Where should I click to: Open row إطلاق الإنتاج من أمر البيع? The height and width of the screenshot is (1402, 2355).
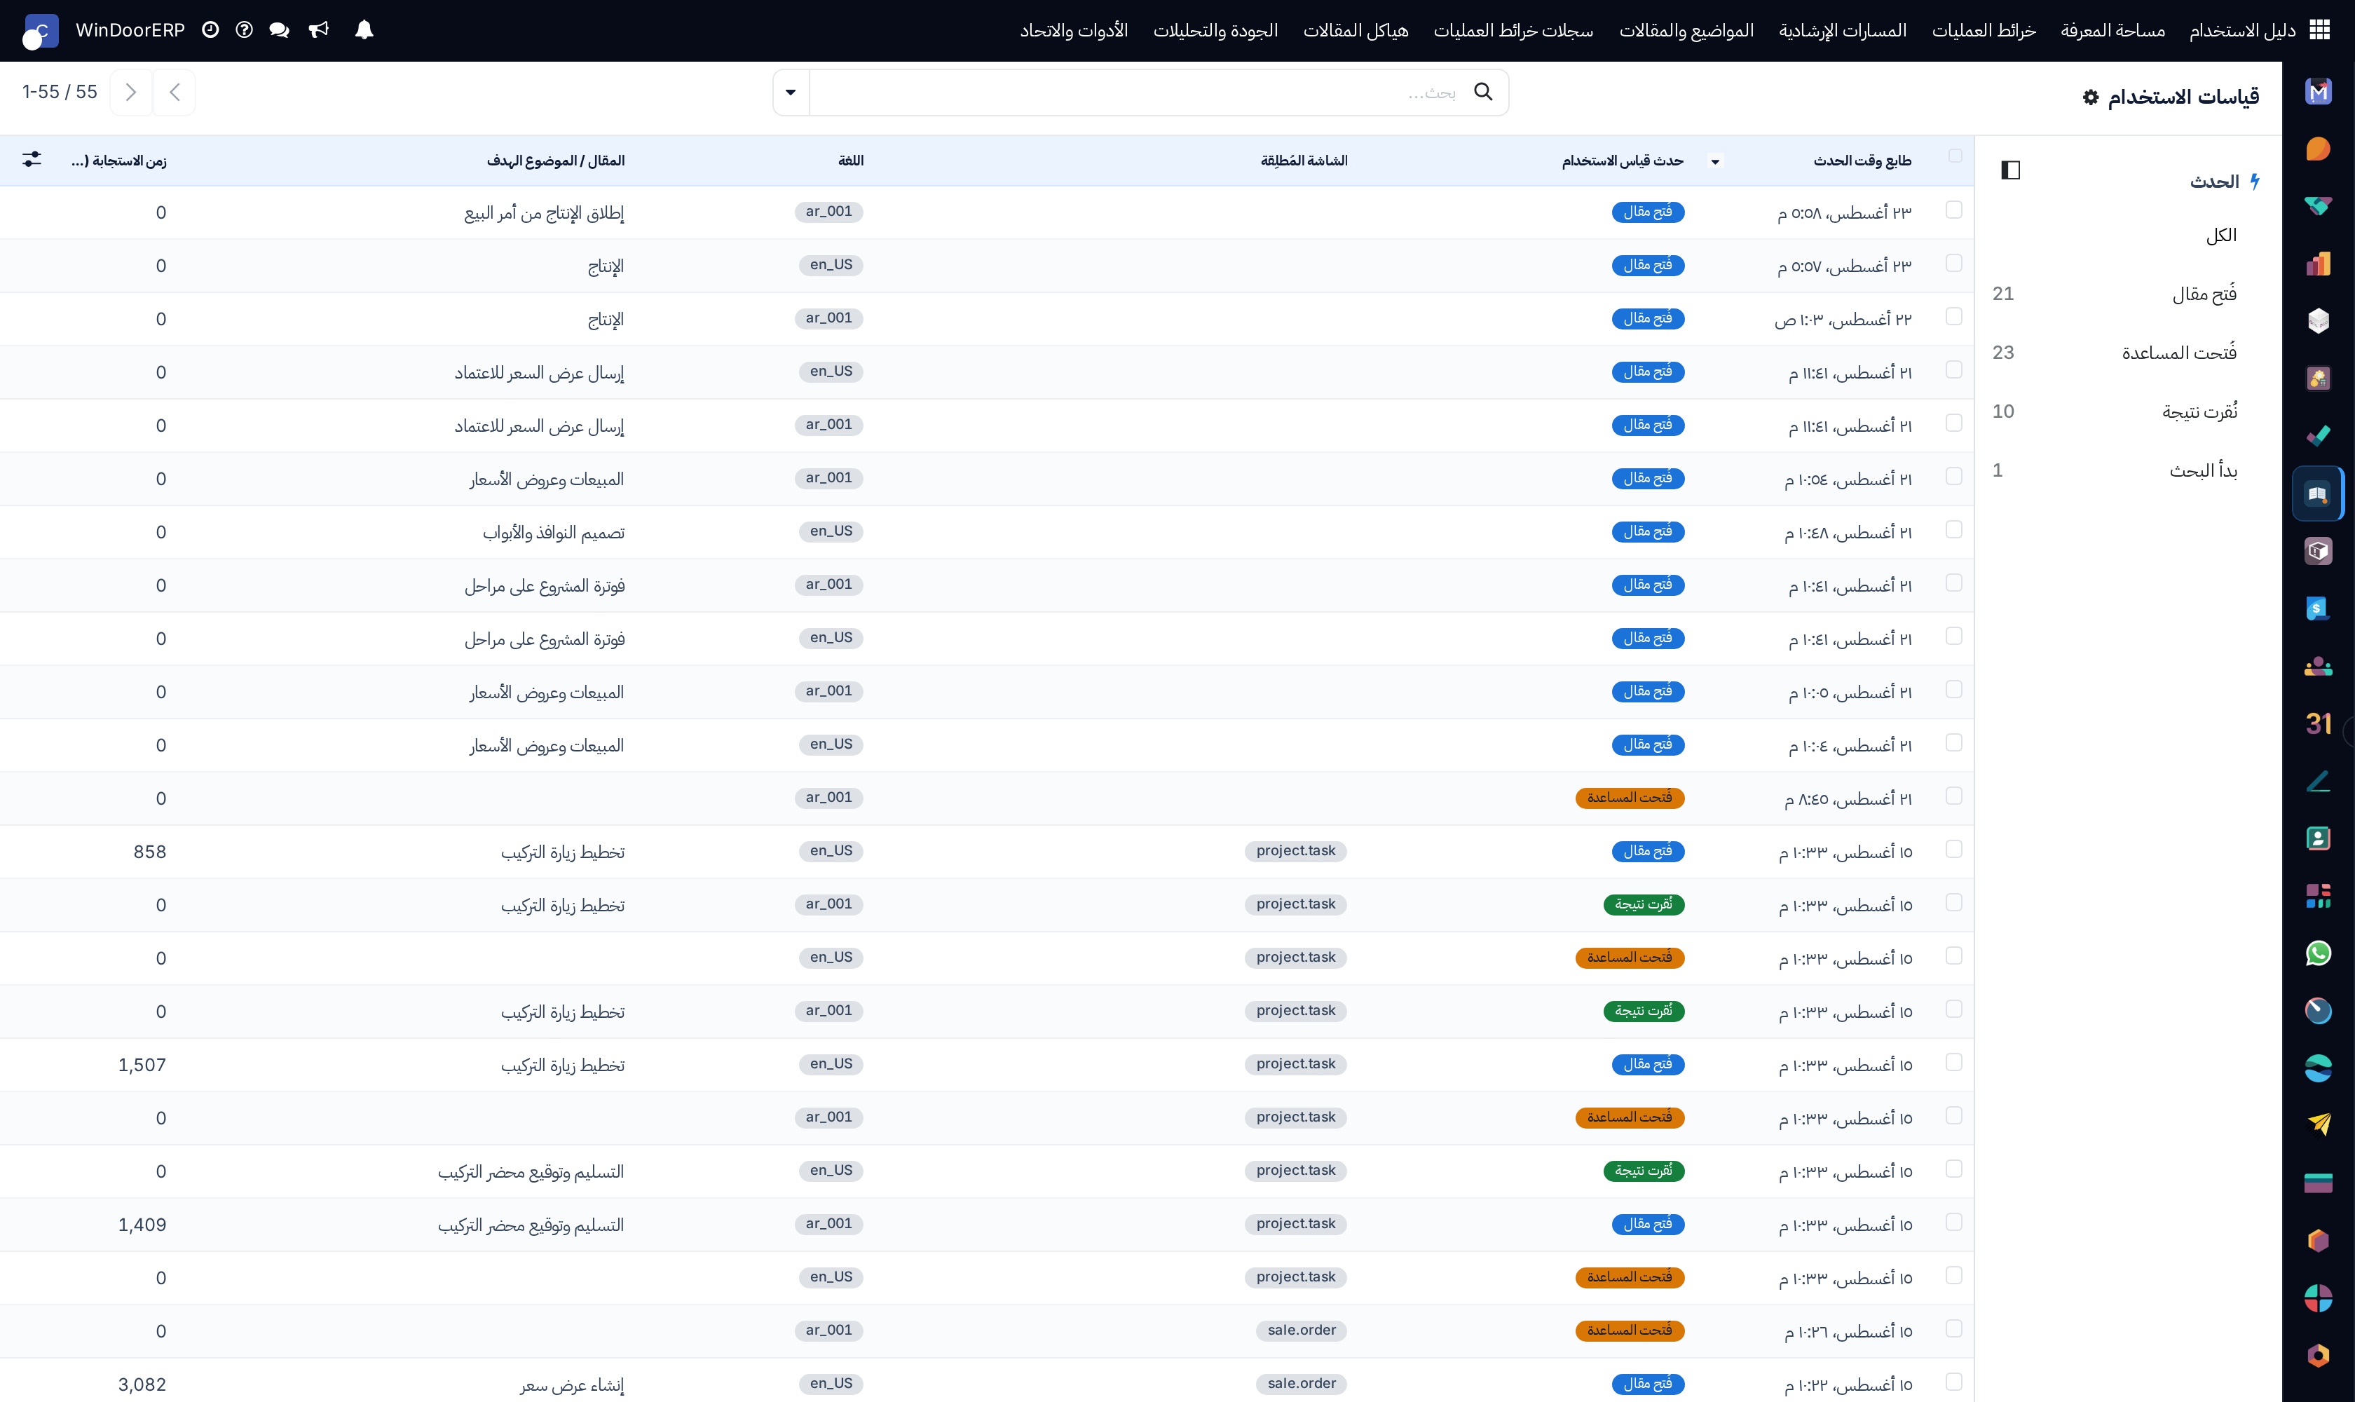(987, 212)
